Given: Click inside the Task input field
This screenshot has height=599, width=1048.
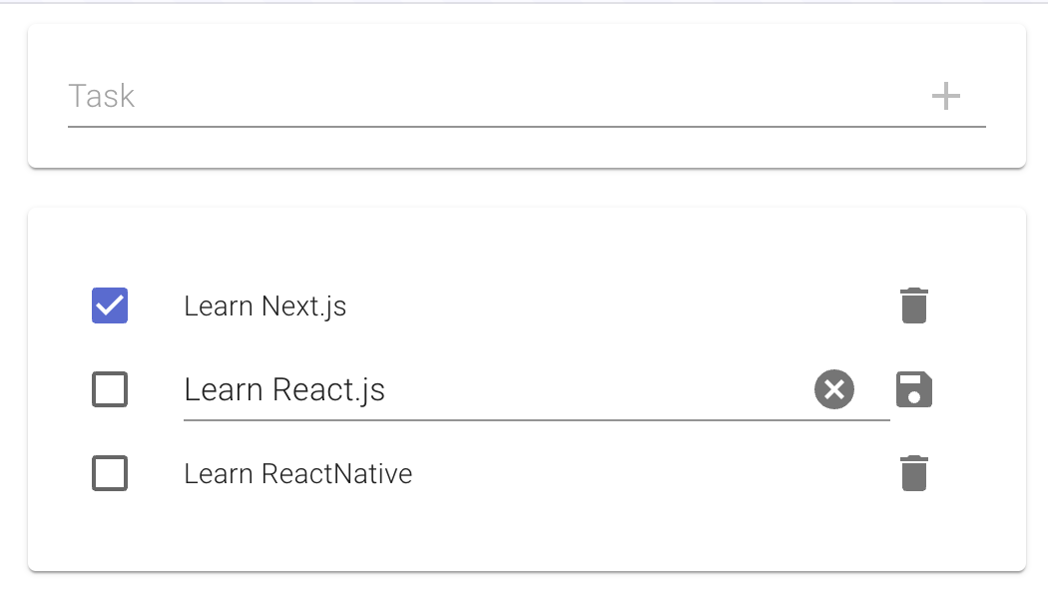Looking at the screenshot, I should tap(399, 96).
